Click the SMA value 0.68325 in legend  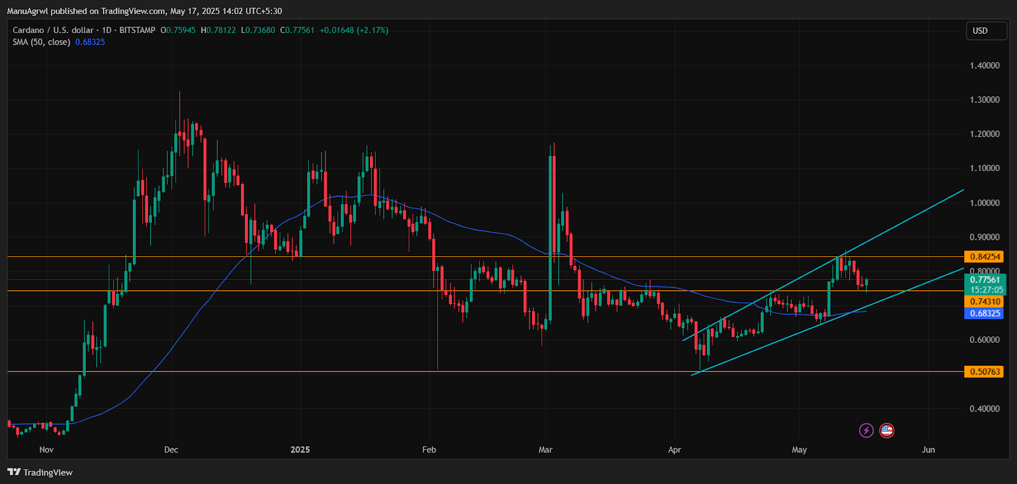click(x=90, y=42)
